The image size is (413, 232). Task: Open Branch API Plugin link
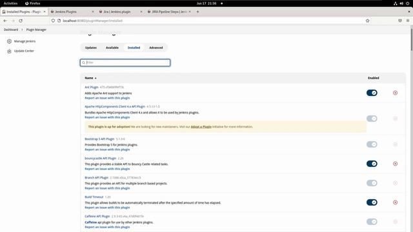coord(96,178)
